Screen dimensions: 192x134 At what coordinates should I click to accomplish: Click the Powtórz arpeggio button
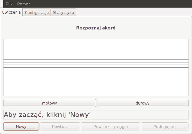tap(111, 126)
